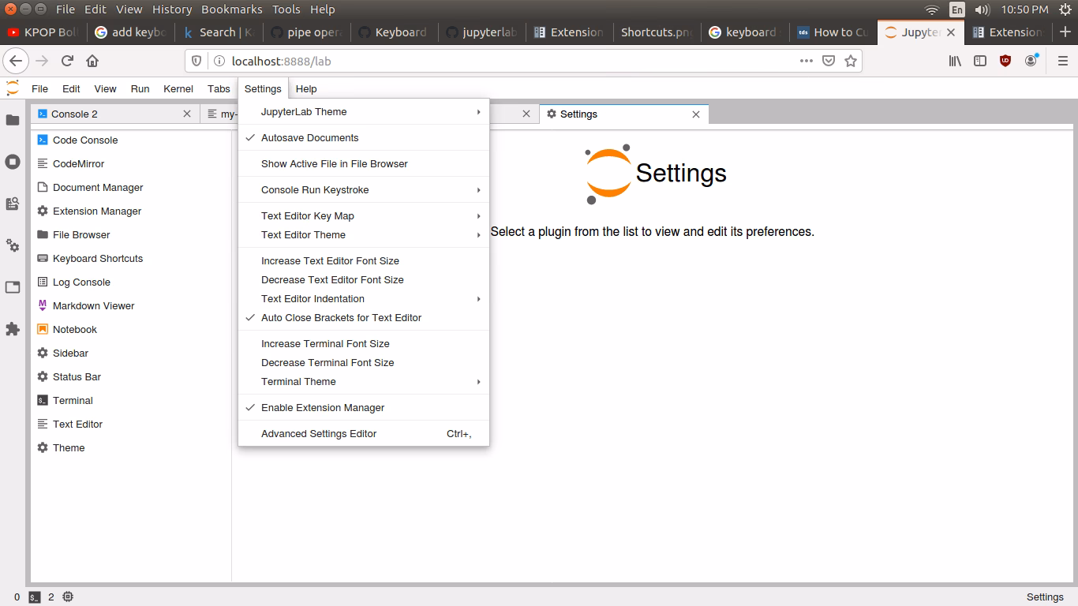Viewport: 1078px width, 606px height.
Task: Open Running Terminals and Kernels sidebar icon
Action: click(13, 162)
